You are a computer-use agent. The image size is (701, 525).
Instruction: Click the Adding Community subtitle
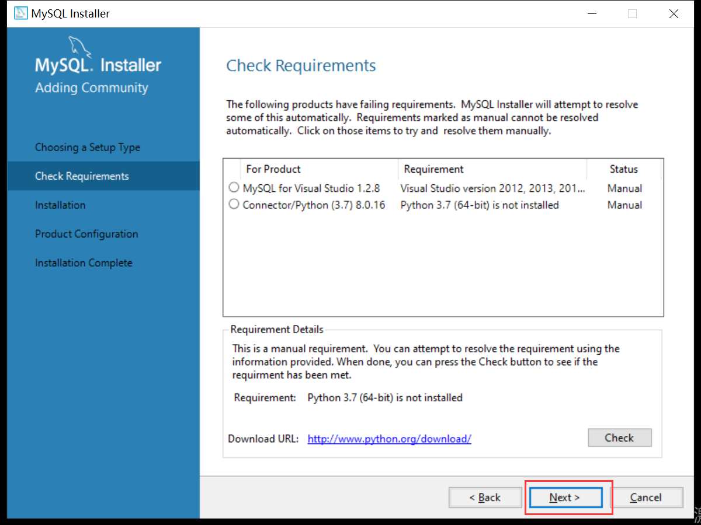click(x=92, y=88)
